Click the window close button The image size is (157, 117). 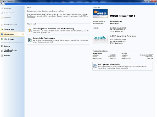point(154,1)
